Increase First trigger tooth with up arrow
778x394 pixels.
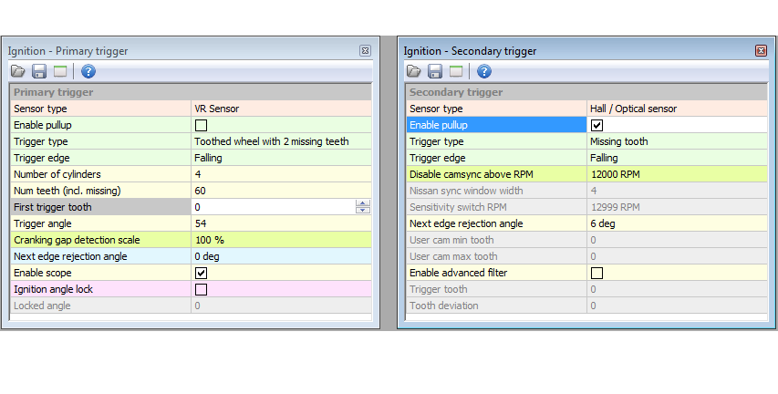click(363, 203)
